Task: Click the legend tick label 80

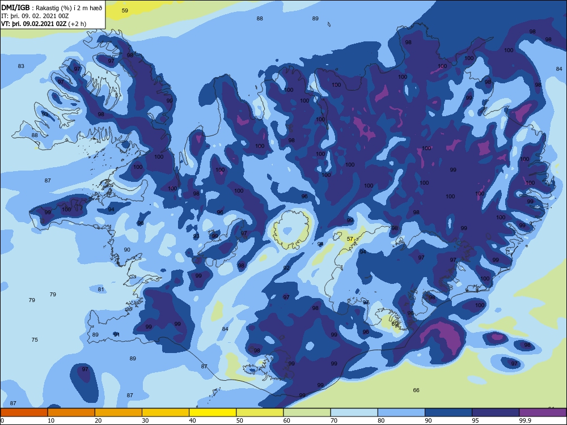Action: (x=381, y=420)
